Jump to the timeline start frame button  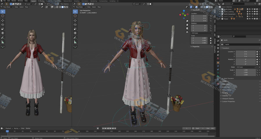click(x=103, y=128)
